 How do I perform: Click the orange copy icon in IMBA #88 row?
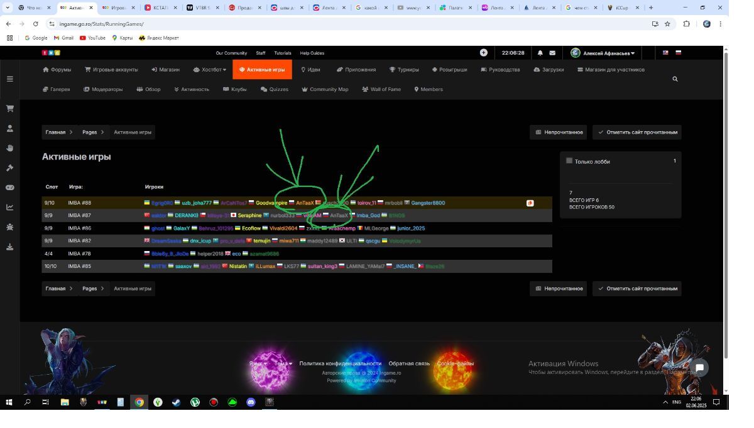530,203
